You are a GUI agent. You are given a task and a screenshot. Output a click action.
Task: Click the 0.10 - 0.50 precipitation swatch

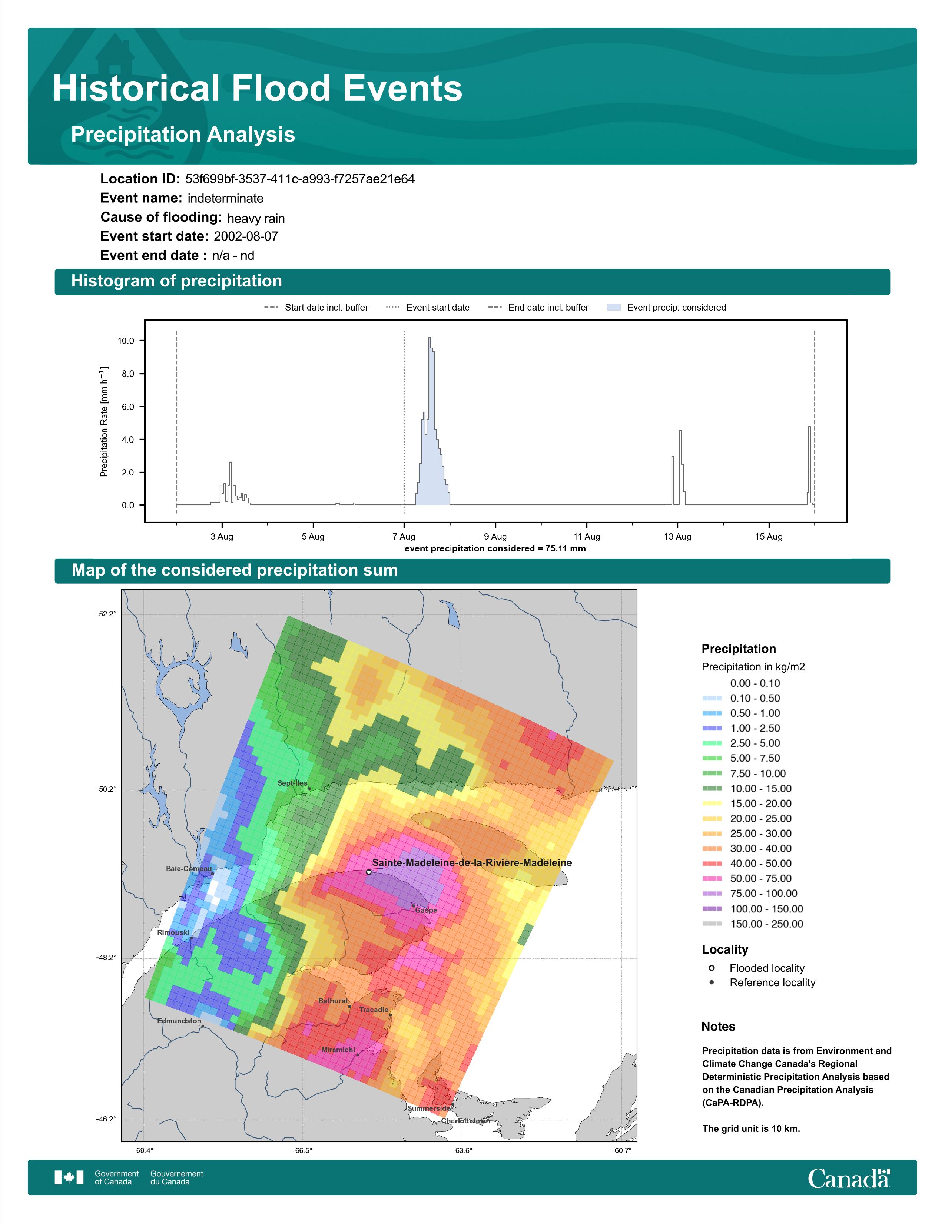tap(712, 698)
